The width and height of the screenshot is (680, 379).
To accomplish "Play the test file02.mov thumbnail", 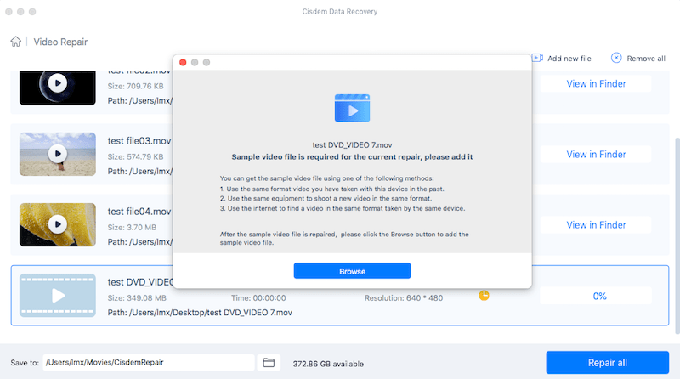I will click(x=58, y=82).
